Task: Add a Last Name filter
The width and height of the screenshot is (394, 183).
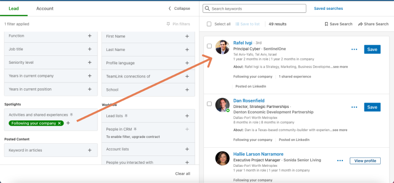Action: (187, 50)
